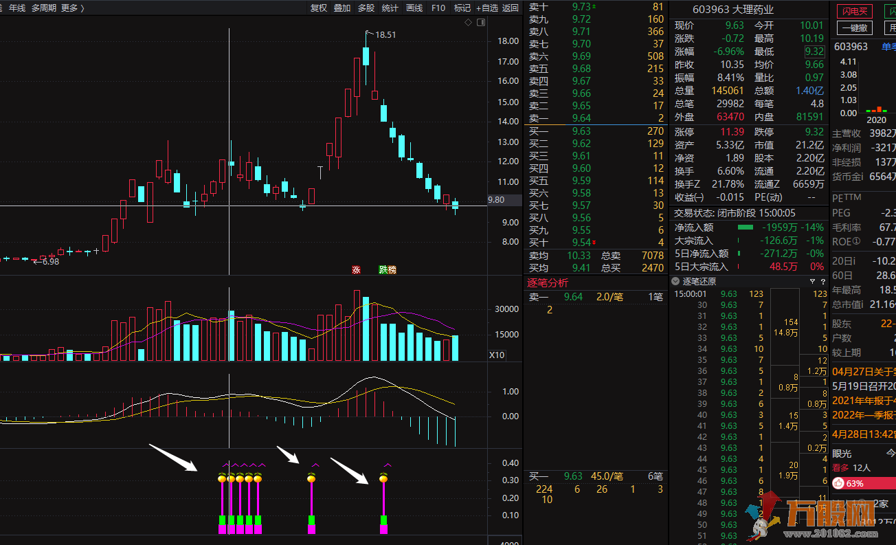Image resolution: width=896 pixels, height=545 pixels.
Task: Click the 一键撤 cancel orders button
Action: pyautogui.click(x=855, y=27)
